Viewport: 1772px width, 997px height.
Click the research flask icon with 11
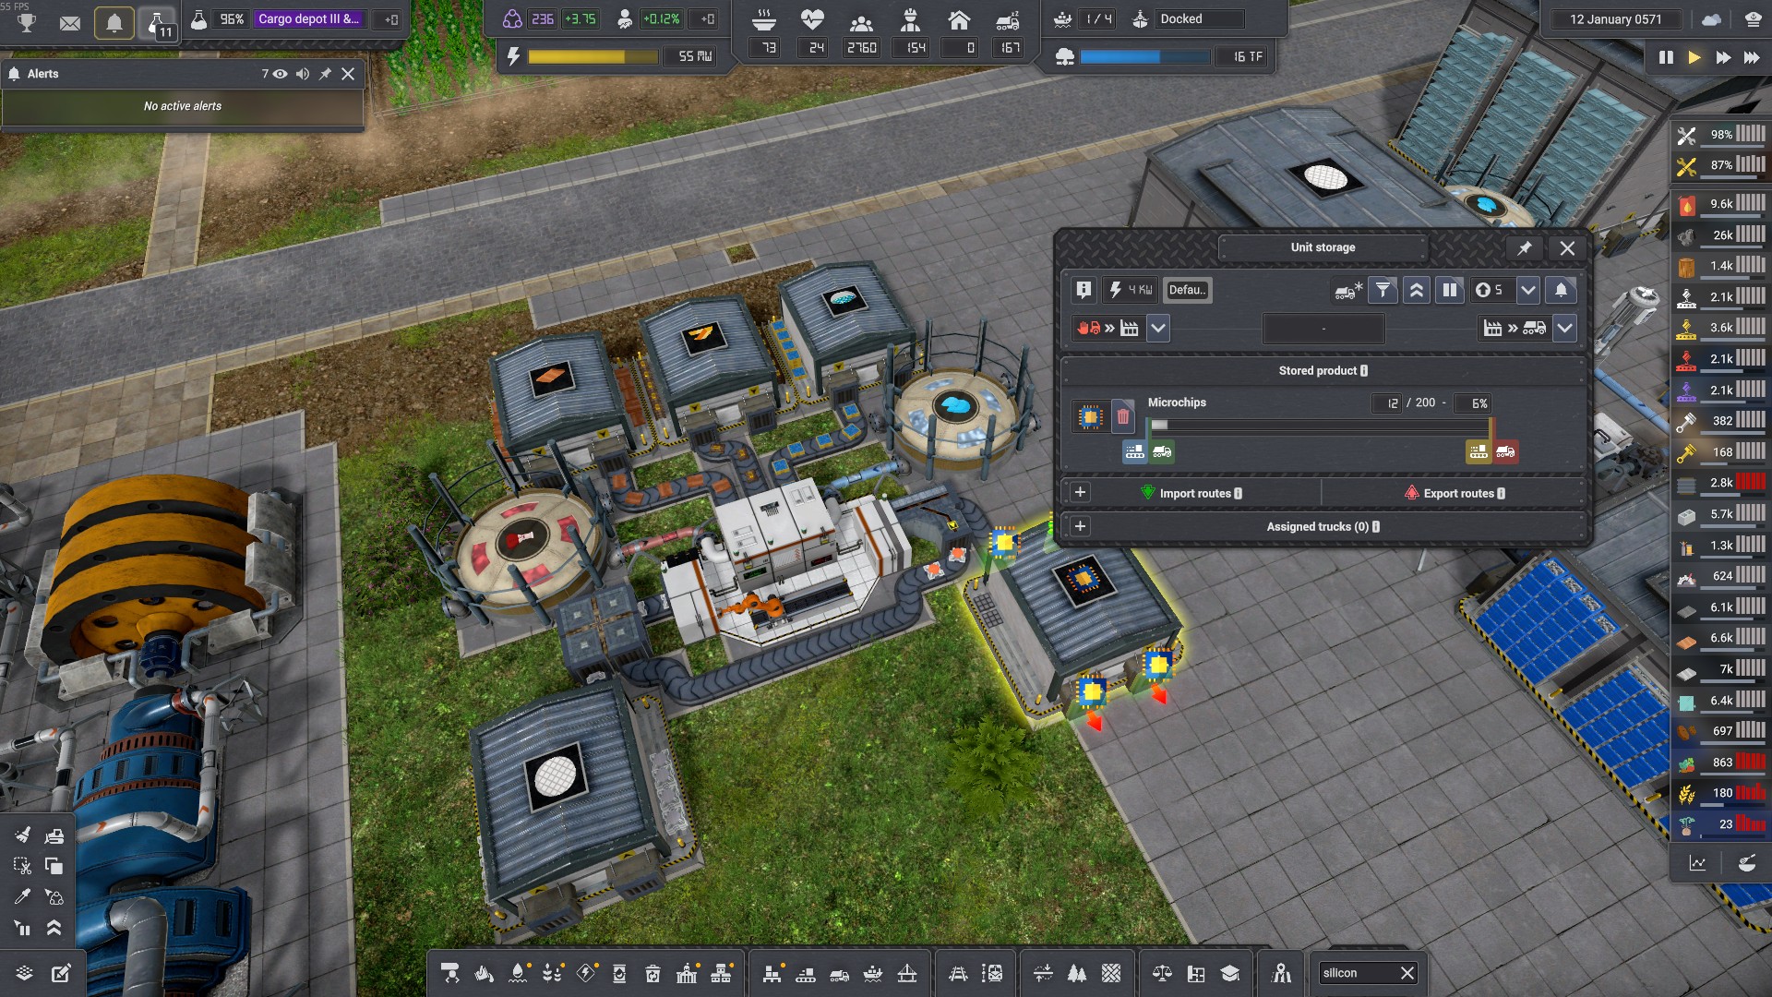coord(158,22)
